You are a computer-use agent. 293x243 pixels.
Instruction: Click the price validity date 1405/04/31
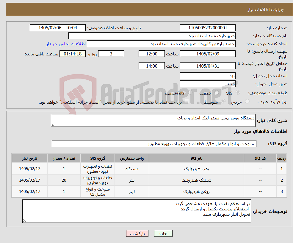208,66
